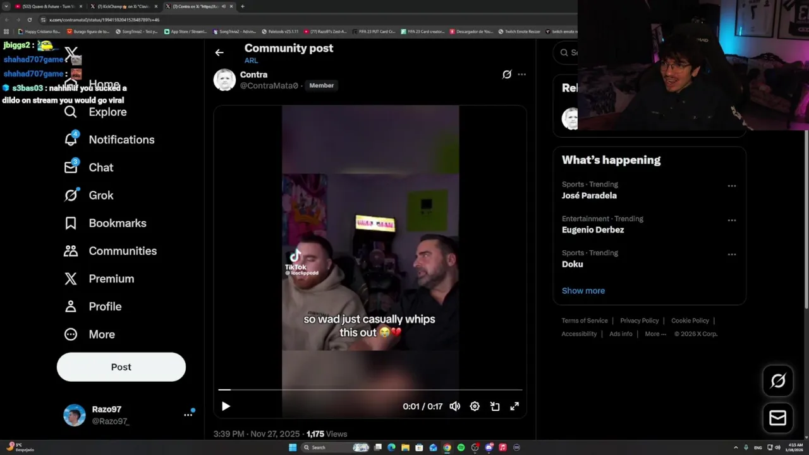Viewport: 809px width, 455px height.
Task: Open Bookmarks in the sidebar
Action: [105, 223]
